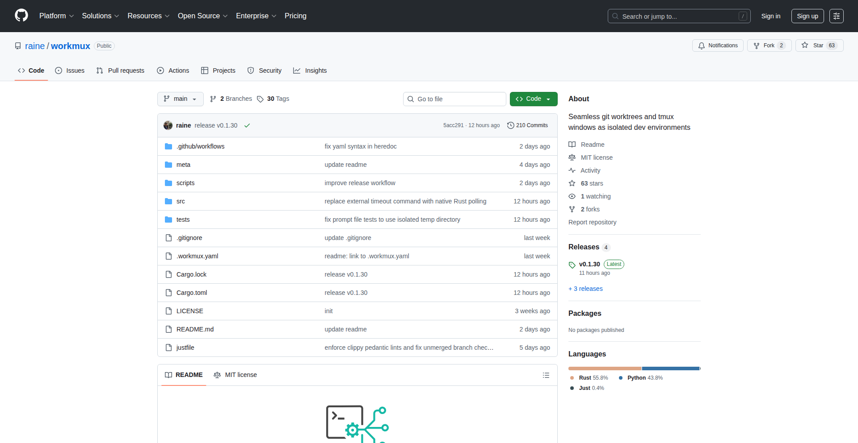Click the v0.1.30 release tag icon
The image size is (858, 443).
572,265
